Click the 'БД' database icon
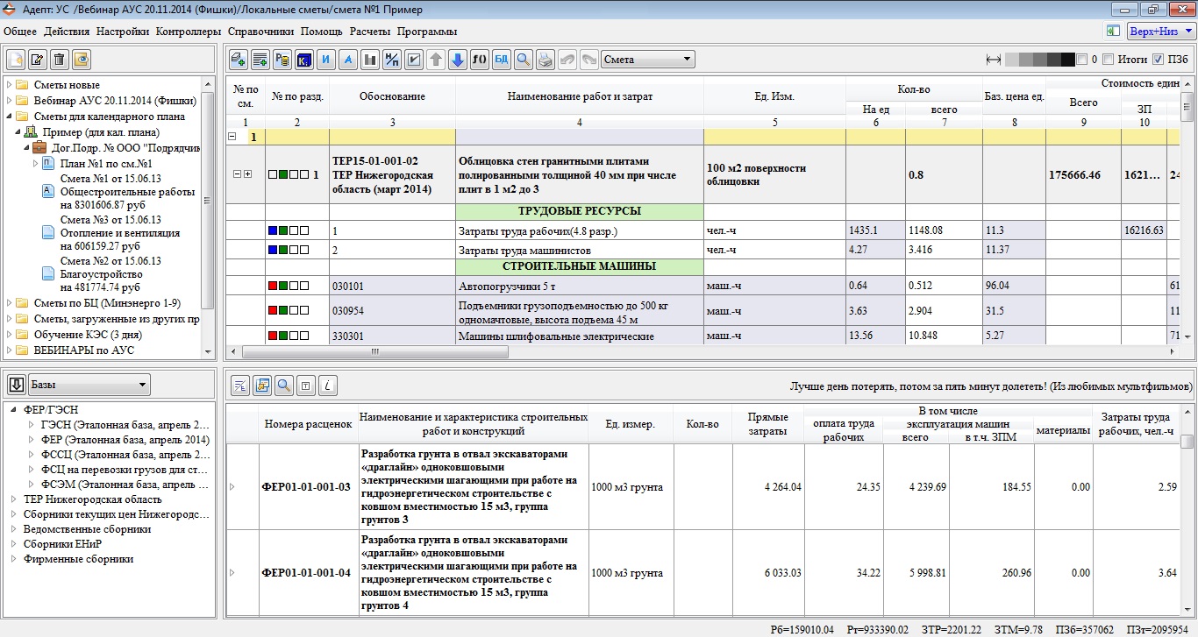The width and height of the screenshot is (1198, 637). (x=501, y=60)
